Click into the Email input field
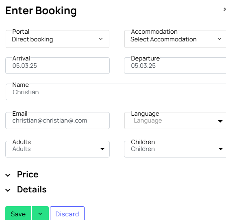 pos(57,121)
